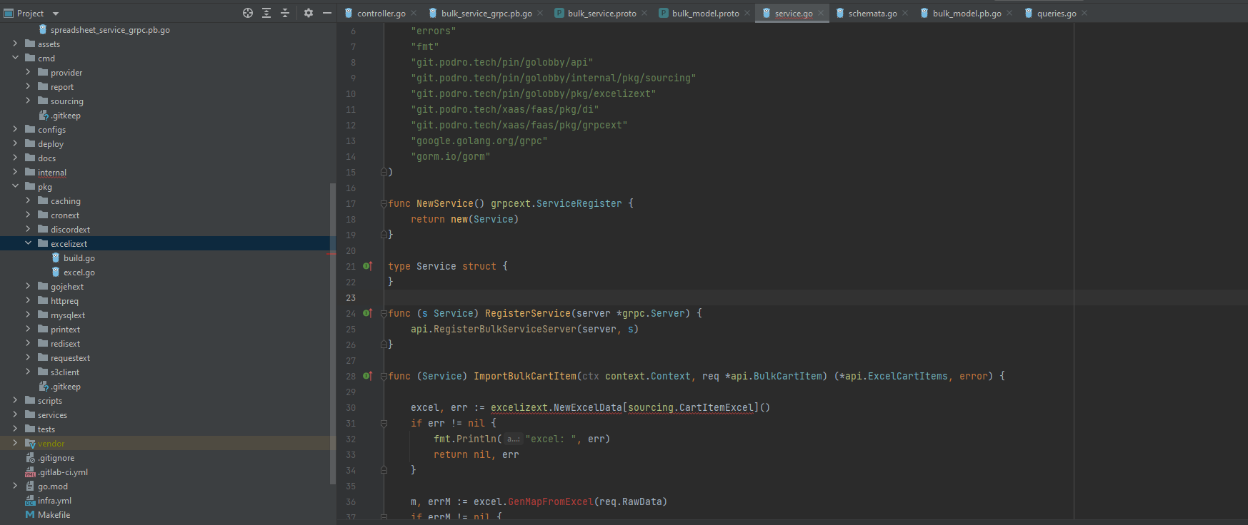This screenshot has height=525, width=1248.
Task: Collapse the excelizext folder
Action: pyautogui.click(x=28, y=243)
